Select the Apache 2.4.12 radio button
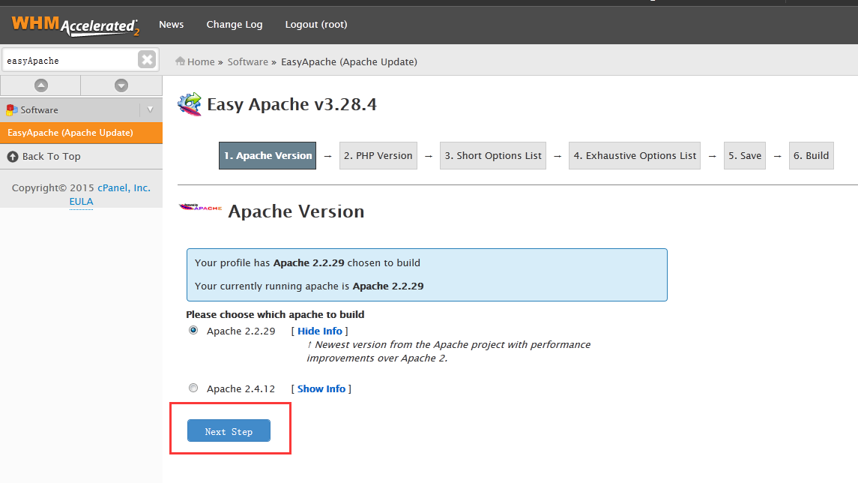858x483 pixels. (x=193, y=388)
